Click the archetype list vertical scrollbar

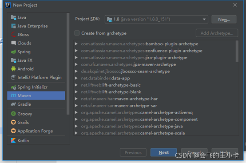tap(237, 51)
